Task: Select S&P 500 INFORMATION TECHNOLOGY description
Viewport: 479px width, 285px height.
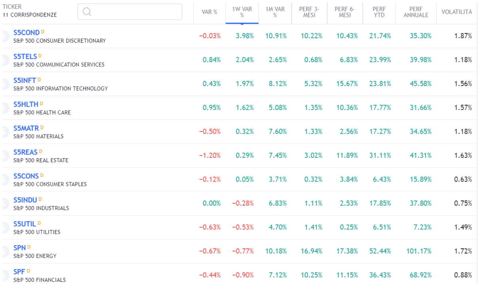Action: 61,88
